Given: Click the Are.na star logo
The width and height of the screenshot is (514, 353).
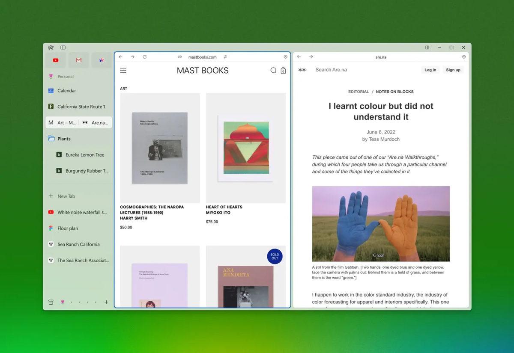Looking at the screenshot, I should tap(302, 69).
